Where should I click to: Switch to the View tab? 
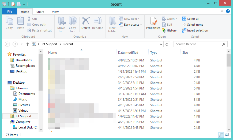click(x=55, y=12)
